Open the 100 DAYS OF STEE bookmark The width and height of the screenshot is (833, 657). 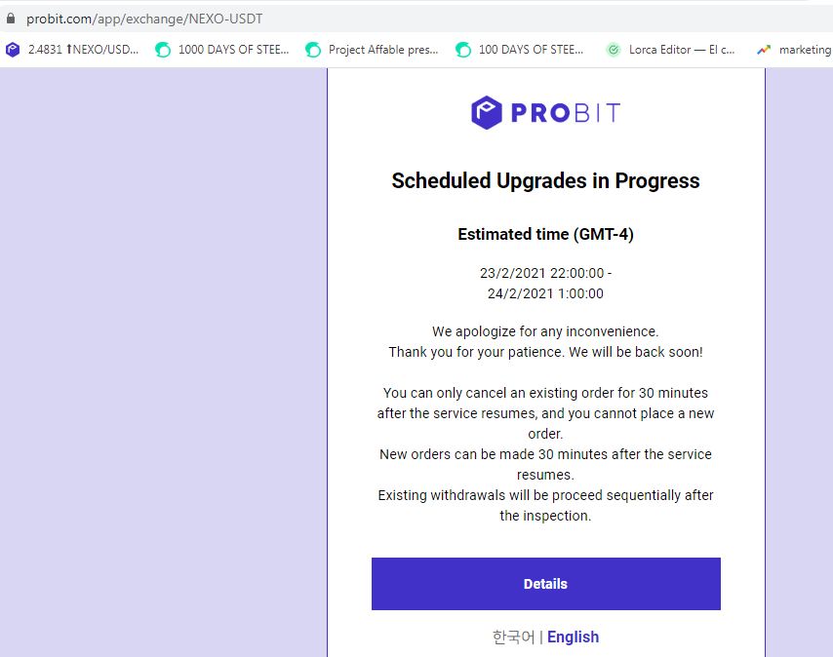[x=520, y=50]
